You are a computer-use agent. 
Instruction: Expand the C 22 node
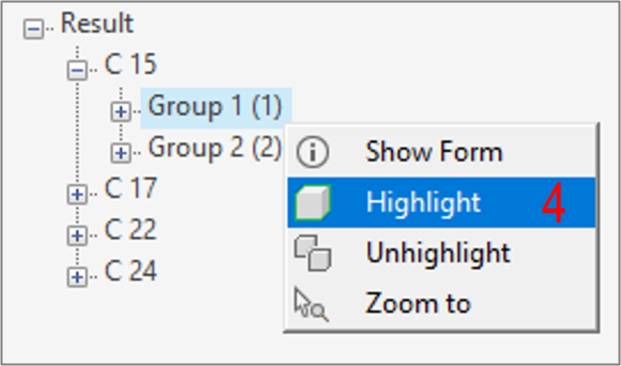click(x=77, y=235)
